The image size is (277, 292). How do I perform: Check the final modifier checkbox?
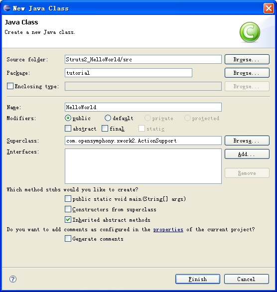[x=105, y=129]
